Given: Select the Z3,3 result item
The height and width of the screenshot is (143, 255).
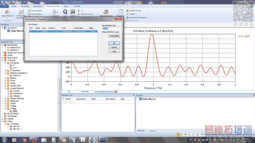Looking at the screenshot, I should coord(15,111).
